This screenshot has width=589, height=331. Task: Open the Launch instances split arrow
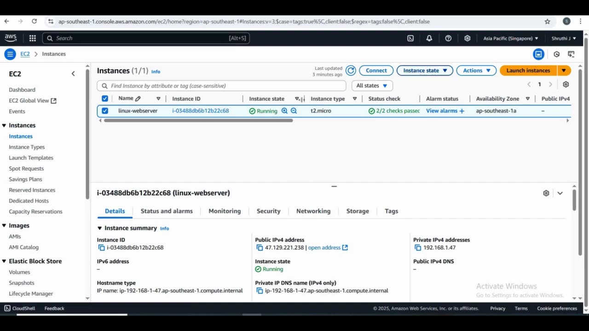[x=564, y=71]
